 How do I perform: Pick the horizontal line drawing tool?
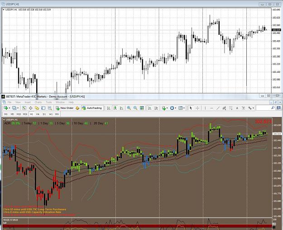(212, 108)
